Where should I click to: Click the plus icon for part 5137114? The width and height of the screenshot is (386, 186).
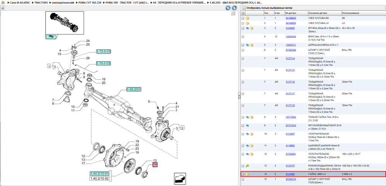243,59
